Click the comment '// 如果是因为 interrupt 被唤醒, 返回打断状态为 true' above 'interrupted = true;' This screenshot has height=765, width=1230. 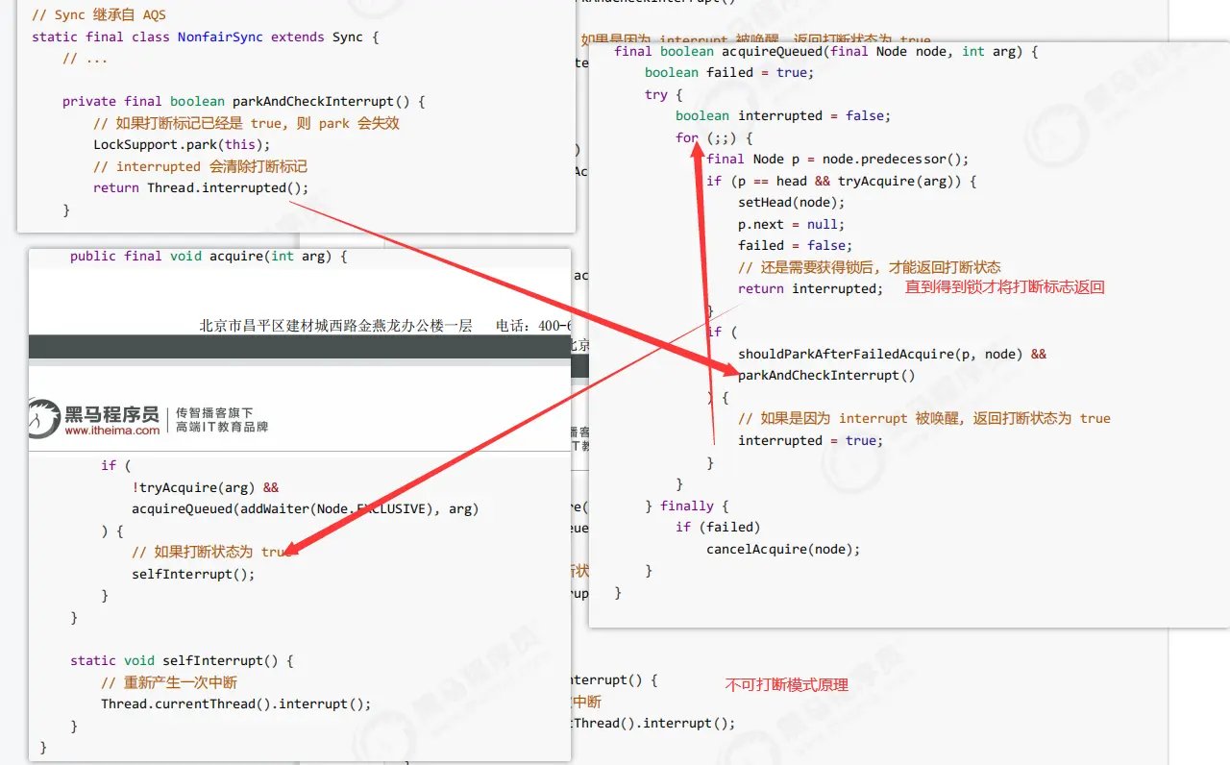[924, 418]
